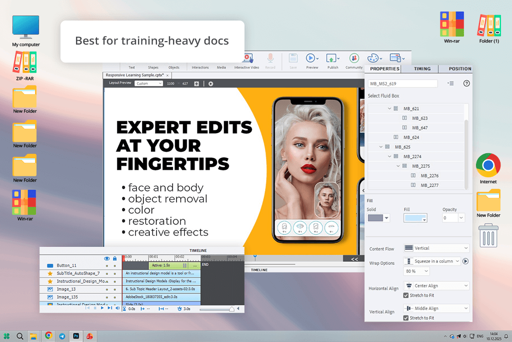Click the circular play icon in Layout Preview bar
The image size is (512, 342).
[211, 84]
